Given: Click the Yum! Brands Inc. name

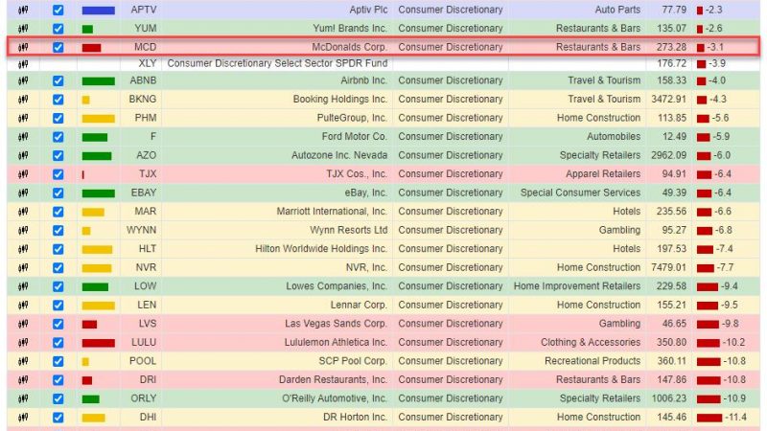Looking at the screenshot, I should 350,29.
